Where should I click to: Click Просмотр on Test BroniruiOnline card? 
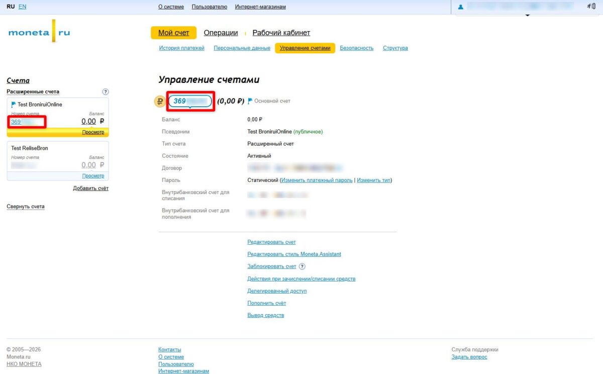click(93, 132)
